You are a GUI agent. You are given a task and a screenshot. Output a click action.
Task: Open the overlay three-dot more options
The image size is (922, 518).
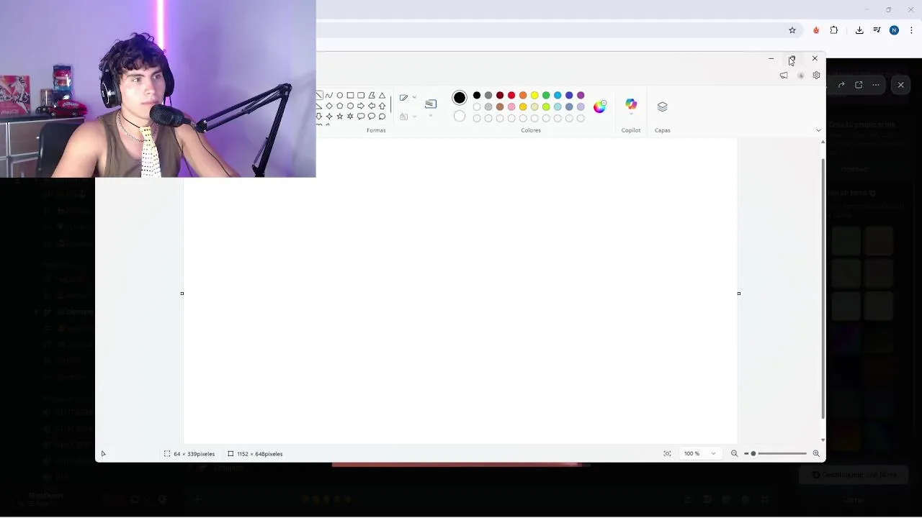876,85
